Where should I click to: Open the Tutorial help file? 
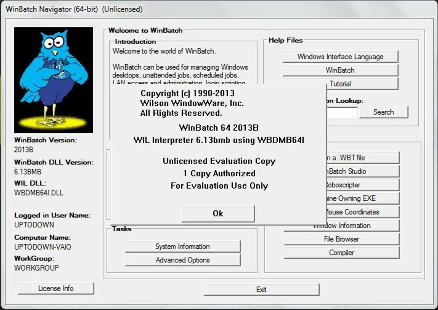(362, 84)
